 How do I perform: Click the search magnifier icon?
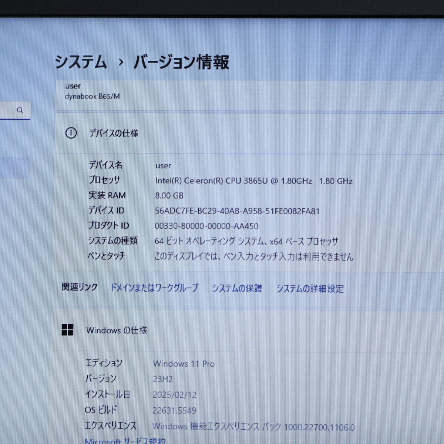pyautogui.click(x=20, y=110)
